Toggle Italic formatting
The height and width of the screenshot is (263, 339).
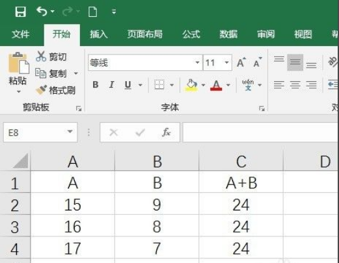coord(111,84)
